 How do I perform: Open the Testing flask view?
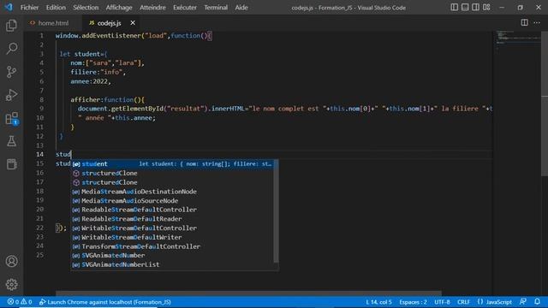coord(11,141)
